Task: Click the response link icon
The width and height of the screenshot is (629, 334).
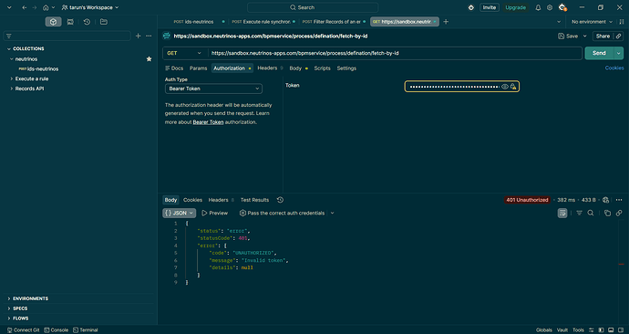Action: click(619, 214)
